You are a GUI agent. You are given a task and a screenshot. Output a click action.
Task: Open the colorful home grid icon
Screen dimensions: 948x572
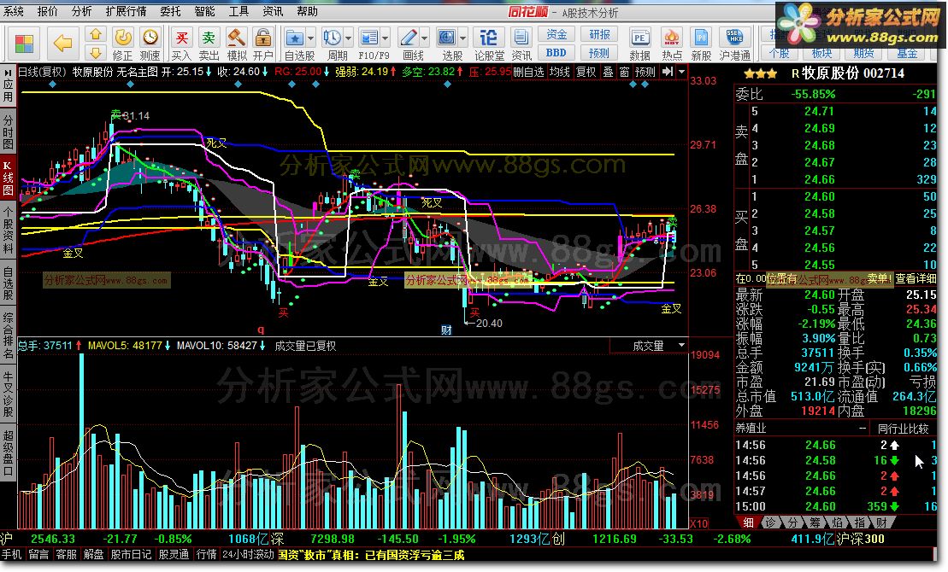[25, 44]
